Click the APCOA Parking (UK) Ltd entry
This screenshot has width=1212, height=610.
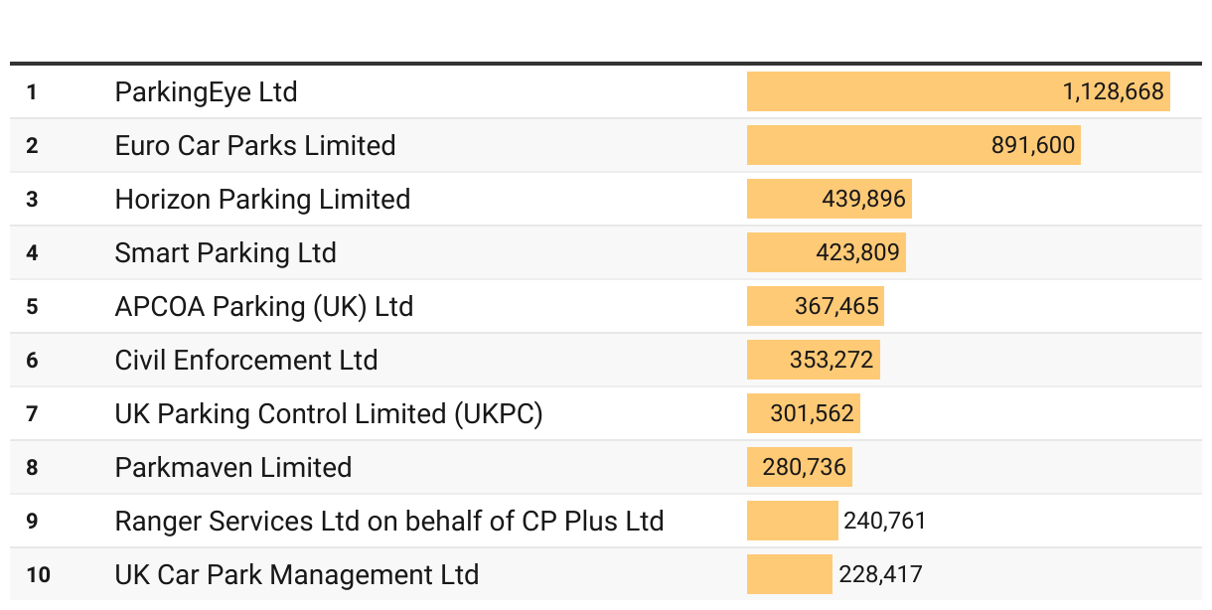tap(264, 307)
